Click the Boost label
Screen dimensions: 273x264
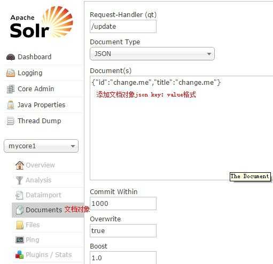point(98,246)
